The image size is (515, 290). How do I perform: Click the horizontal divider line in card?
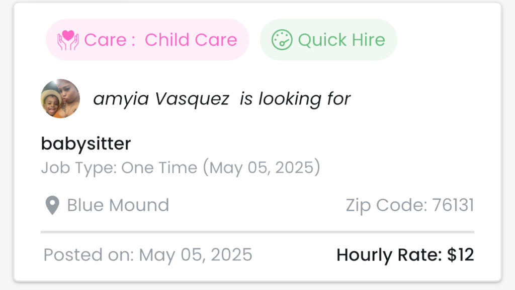257,232
